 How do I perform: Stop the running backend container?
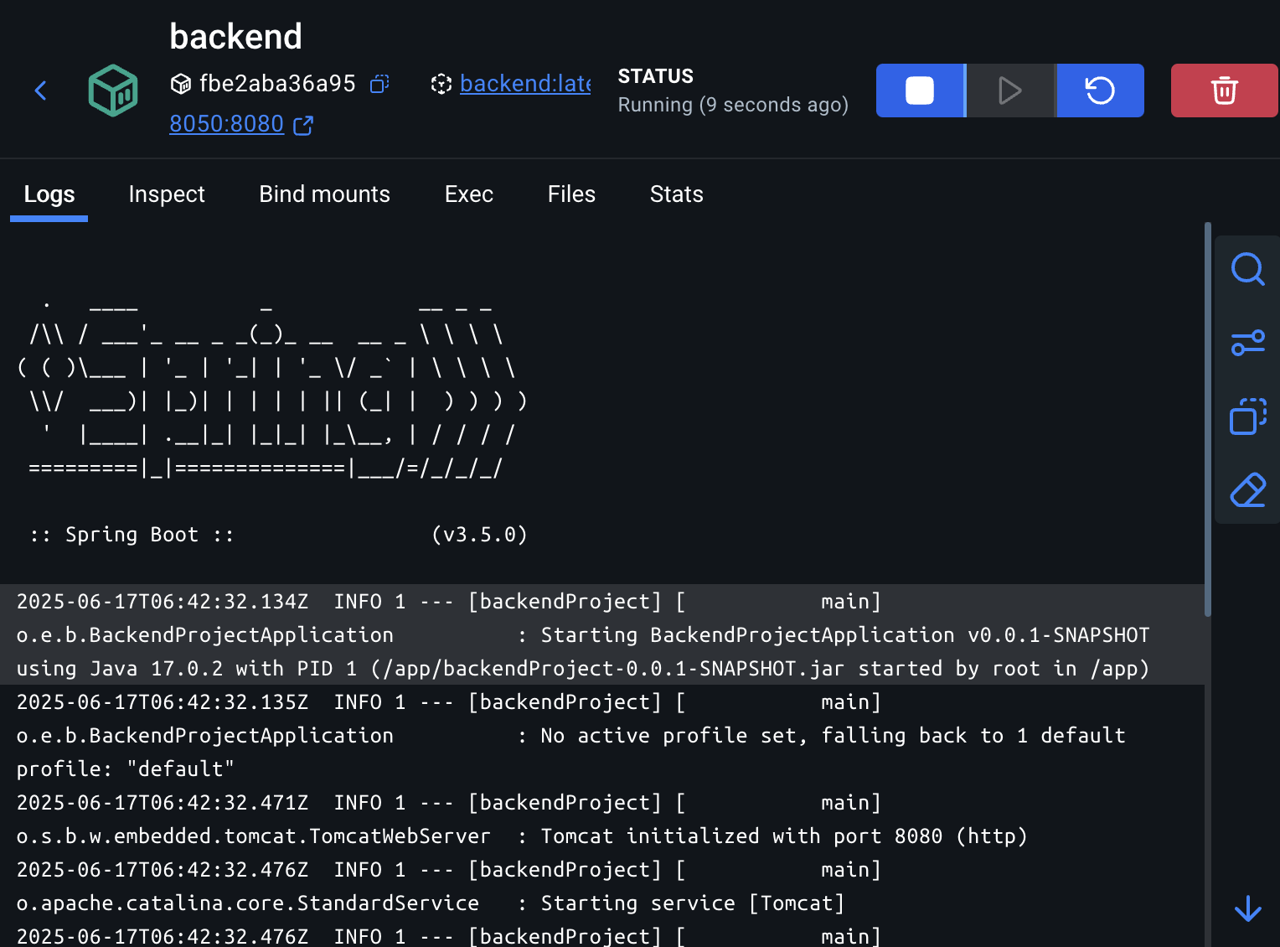click(920, 91)
